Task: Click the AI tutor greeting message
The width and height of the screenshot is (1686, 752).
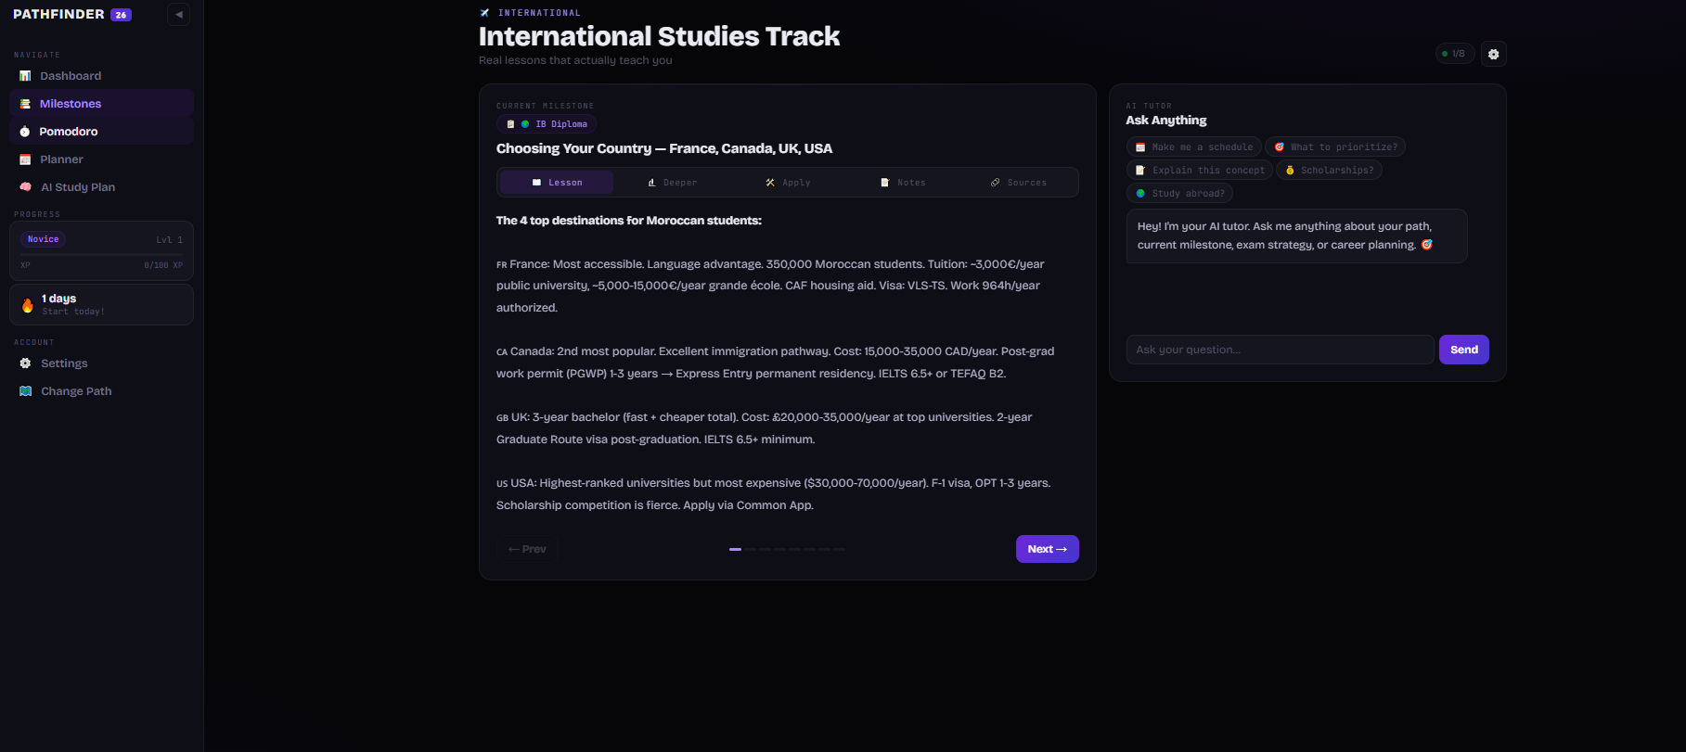Action: click(x=1296, y=236)
